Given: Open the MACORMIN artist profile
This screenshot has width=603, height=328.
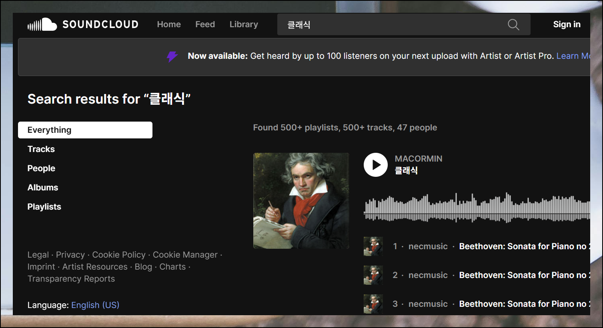Looking at the screenshot, I should point(419,159).
